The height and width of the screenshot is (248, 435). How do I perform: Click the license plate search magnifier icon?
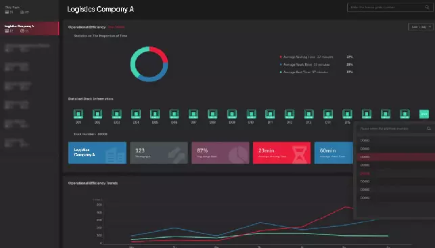click(427, 7)
